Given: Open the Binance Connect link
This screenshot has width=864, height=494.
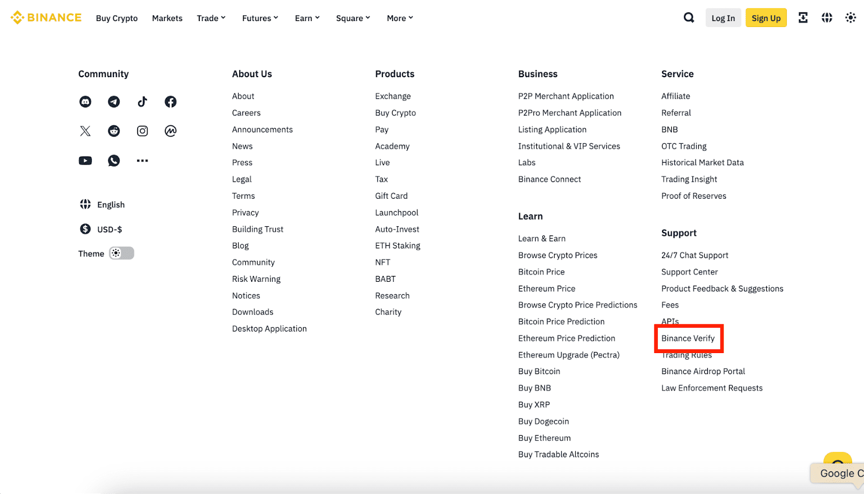Looking at the screenshot, I should coord(550,179).
